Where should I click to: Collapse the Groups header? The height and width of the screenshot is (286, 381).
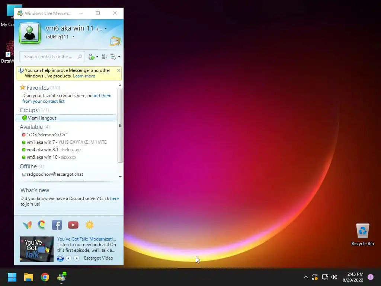29,110
